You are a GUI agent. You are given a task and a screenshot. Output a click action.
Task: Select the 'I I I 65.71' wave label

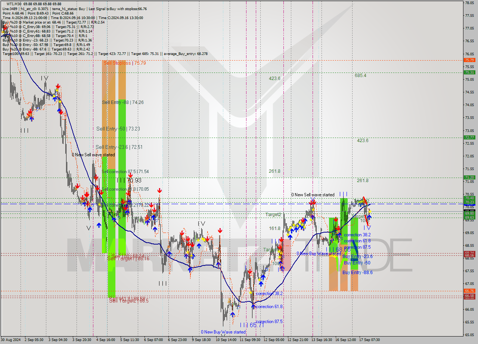click(x=253, y=325)
